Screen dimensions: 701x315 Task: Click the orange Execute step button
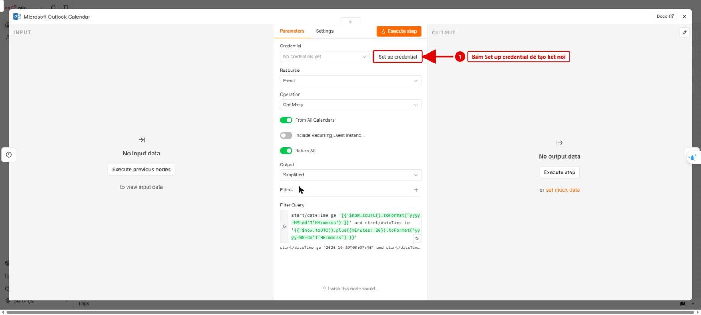coord(399,31)
